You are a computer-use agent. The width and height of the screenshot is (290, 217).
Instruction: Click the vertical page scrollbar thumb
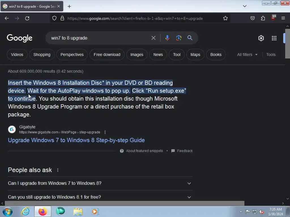287,44
